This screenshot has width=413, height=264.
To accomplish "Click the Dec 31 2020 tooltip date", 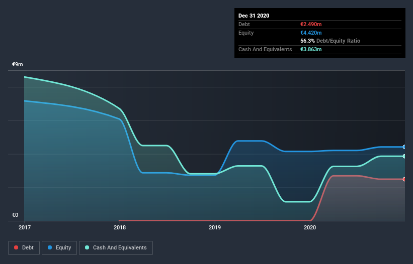I will click(254, 16).
